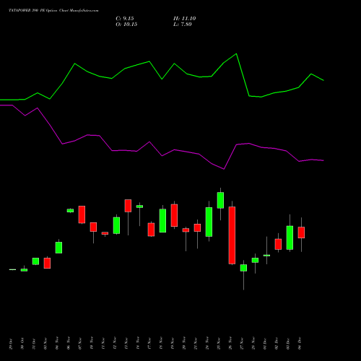The width and height of the screenshot is (361, 361).
Task: Click the 29 Oct date label
Action: (x=11, y=344)
